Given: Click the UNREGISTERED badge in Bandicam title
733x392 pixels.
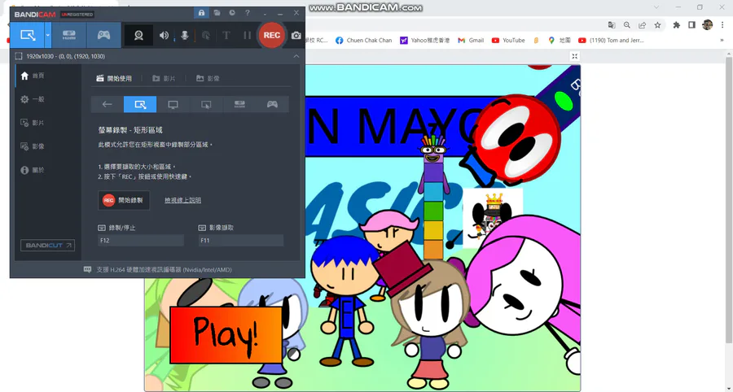Looking at the screenshot, I should click(77, 15).
